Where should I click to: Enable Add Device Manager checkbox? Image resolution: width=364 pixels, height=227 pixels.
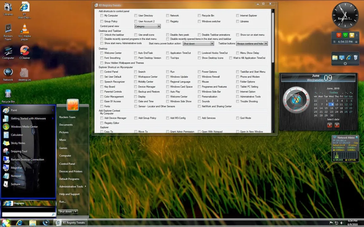(102, 118)
